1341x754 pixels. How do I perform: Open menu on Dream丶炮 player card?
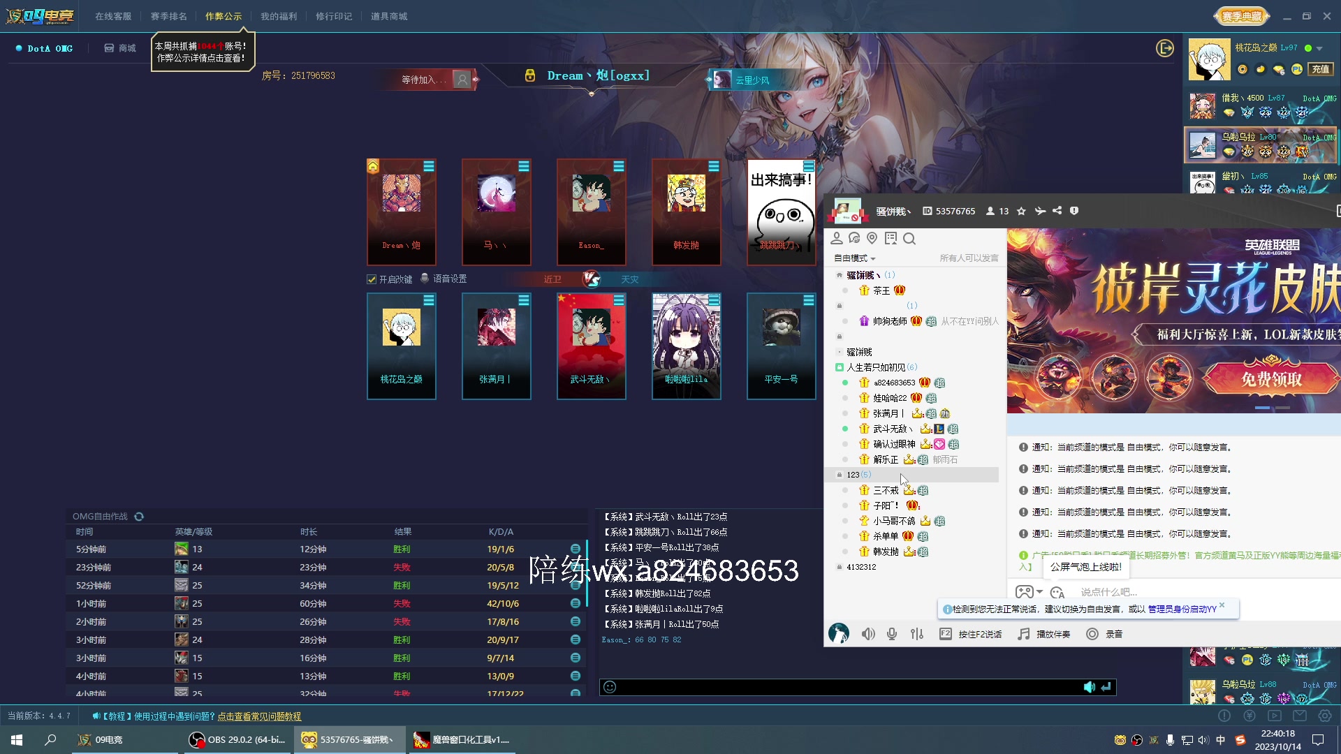point(429,166)
